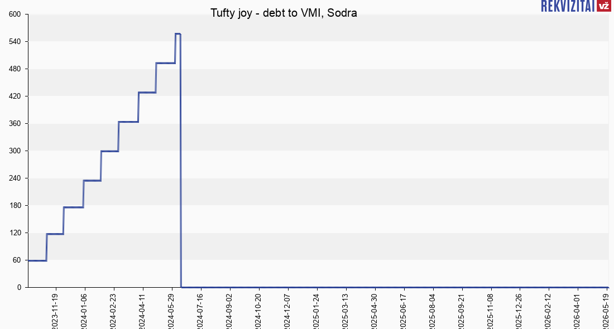
Task: Select the 480 y-axis label
Action: click(15, 69)
